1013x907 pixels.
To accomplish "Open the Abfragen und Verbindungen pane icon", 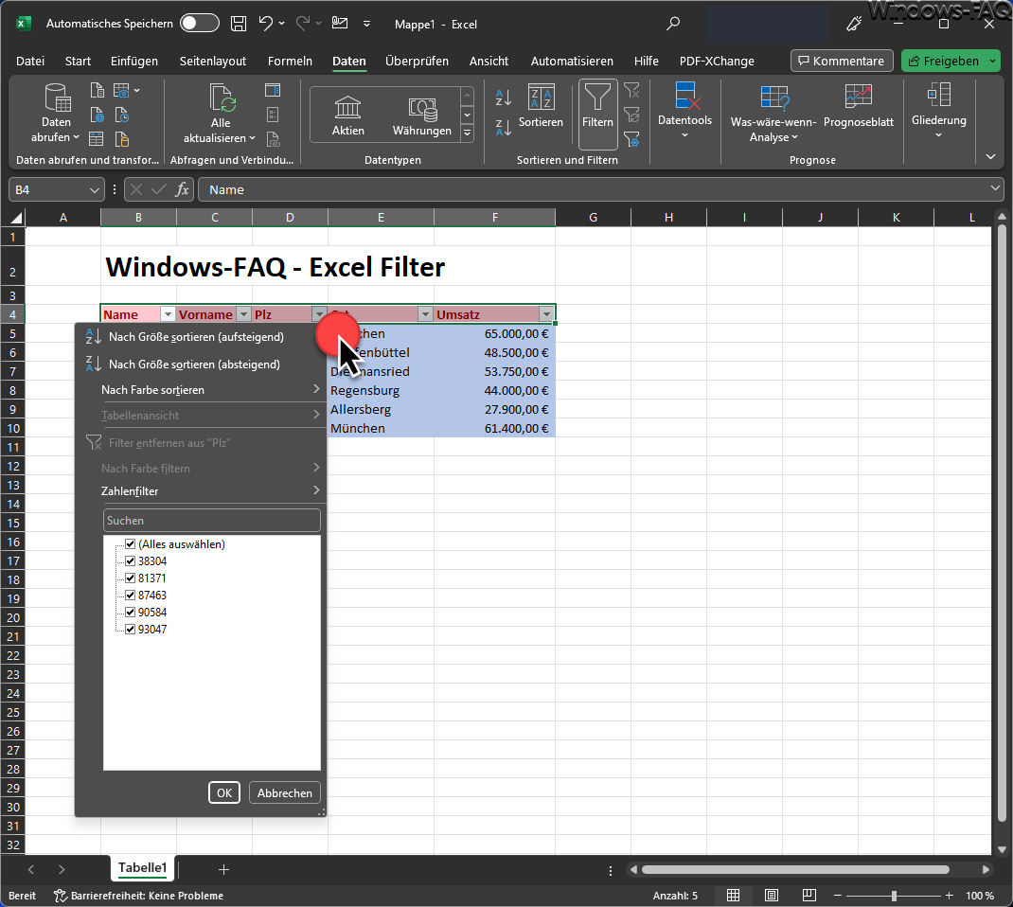I will pos(273,90).
